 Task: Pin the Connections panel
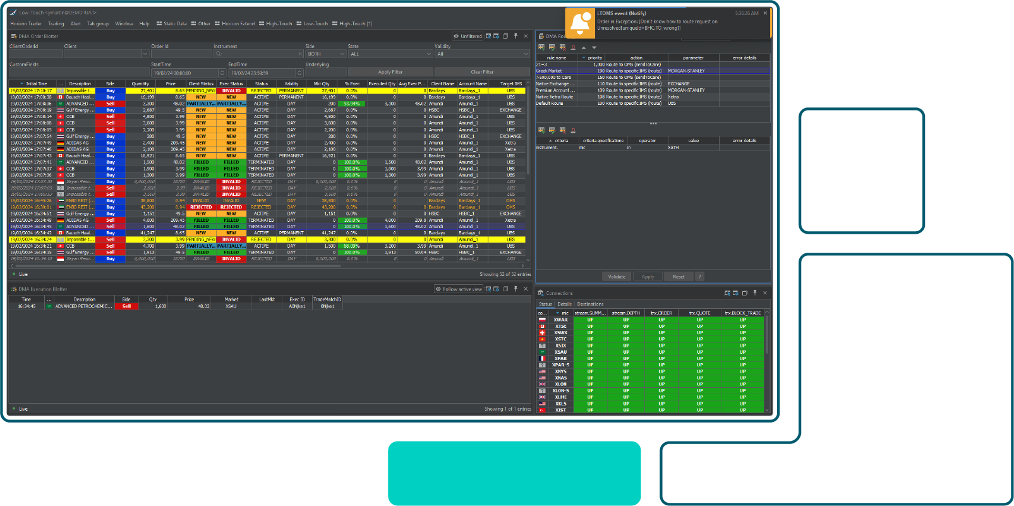click(x=755, y=293)
